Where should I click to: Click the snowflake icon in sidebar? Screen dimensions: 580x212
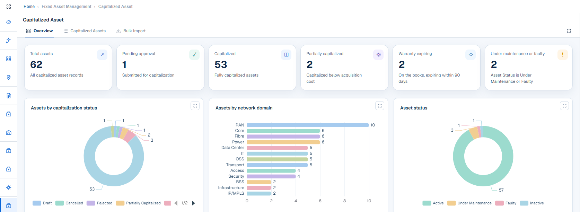9,187
